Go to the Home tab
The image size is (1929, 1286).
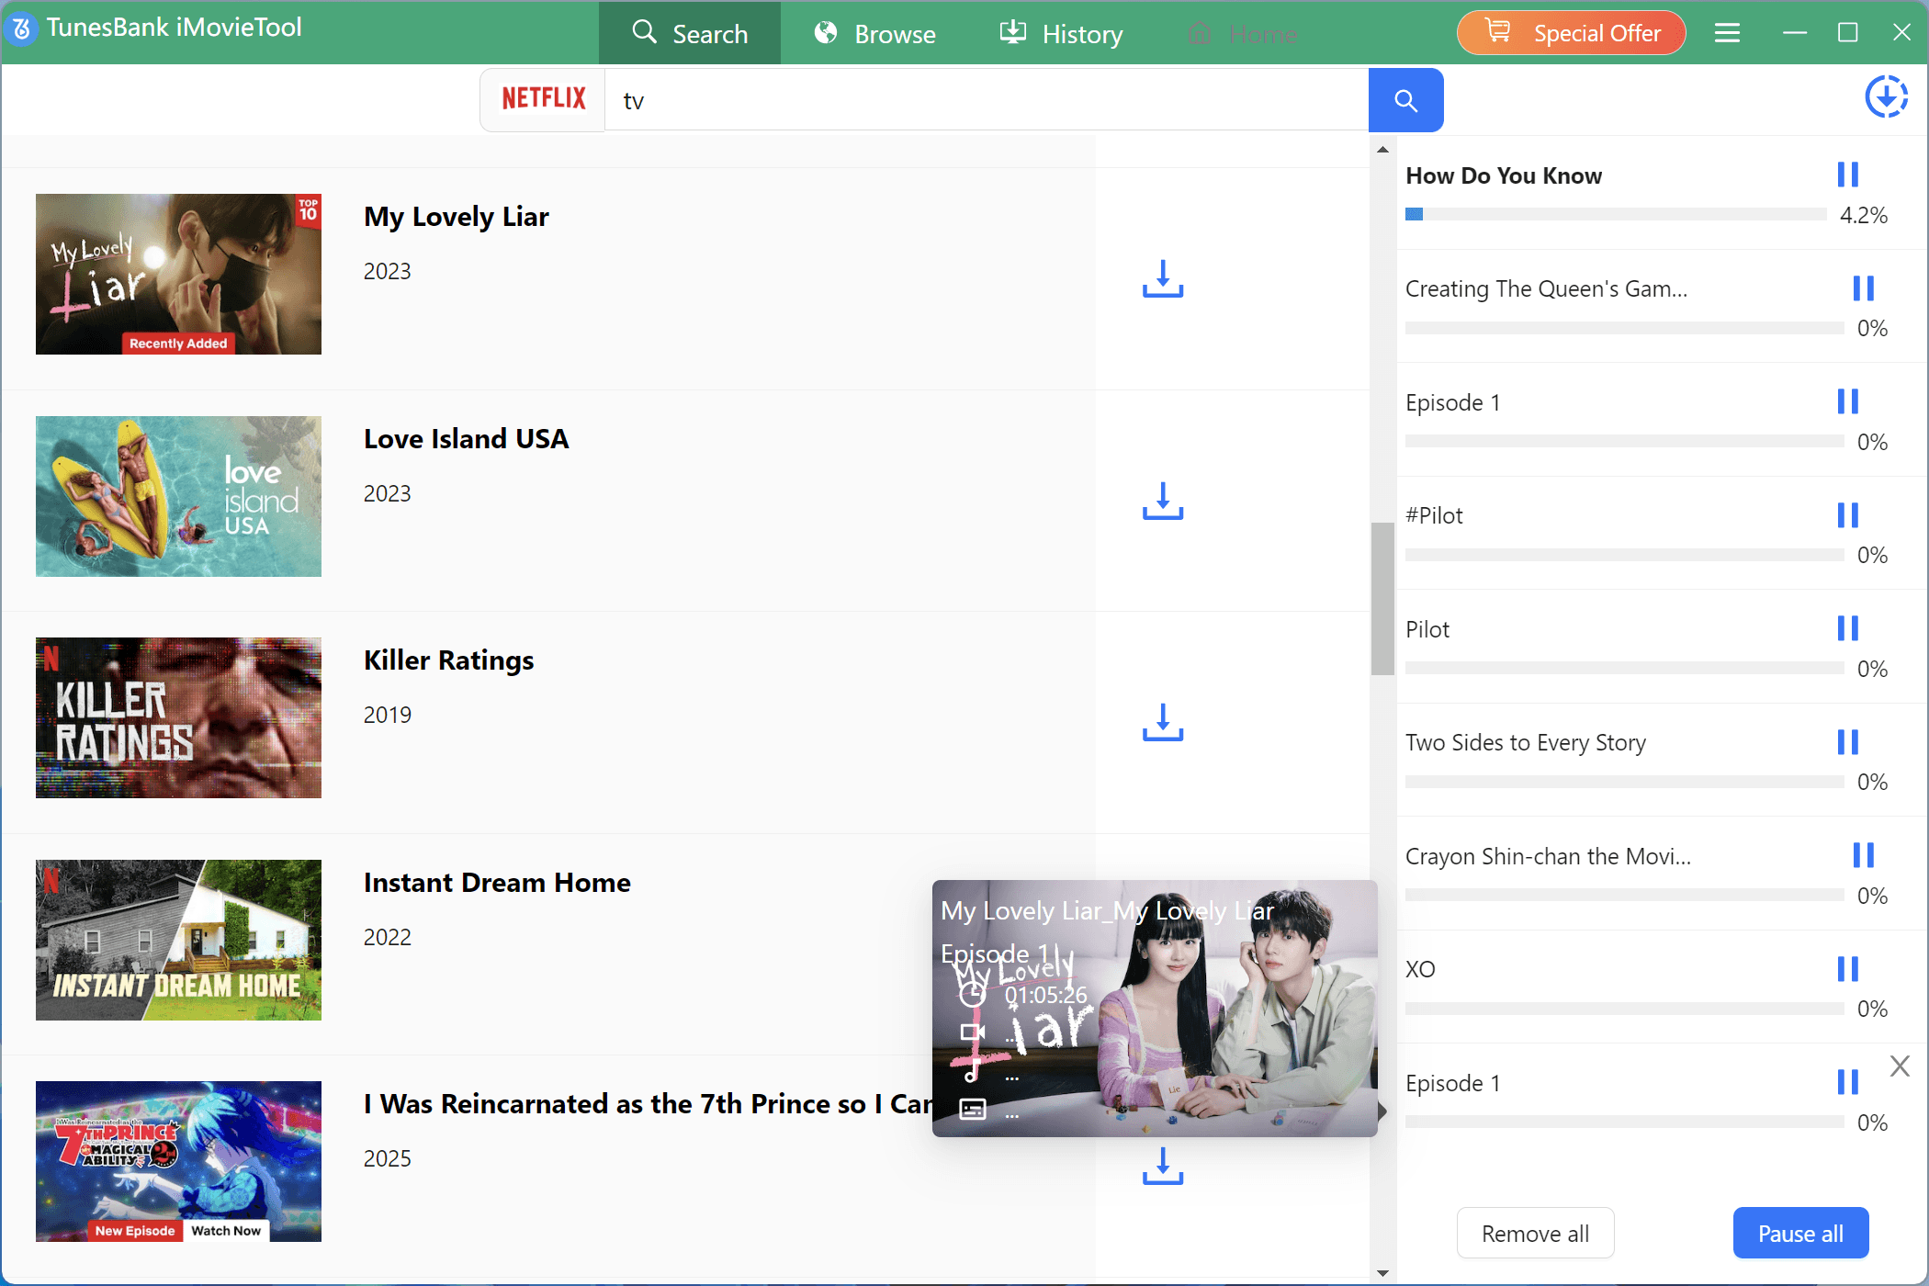(1242, 33)
